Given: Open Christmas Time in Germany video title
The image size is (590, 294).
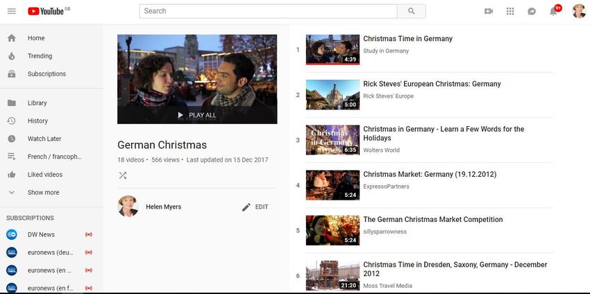Looking at the screenshot, I should click(408, 39).
